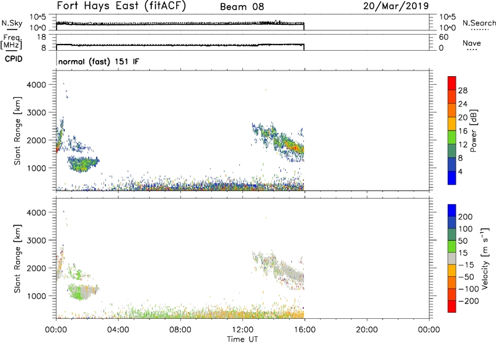Select the text 'normal (fast) 151 IF'
The image size is (496, 343).
click(99, 61)
